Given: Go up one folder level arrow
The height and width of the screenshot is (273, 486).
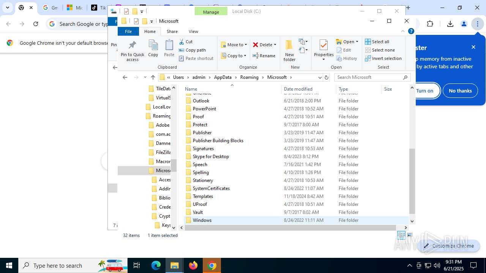Looking at the screenshot, I should [153, 77].
